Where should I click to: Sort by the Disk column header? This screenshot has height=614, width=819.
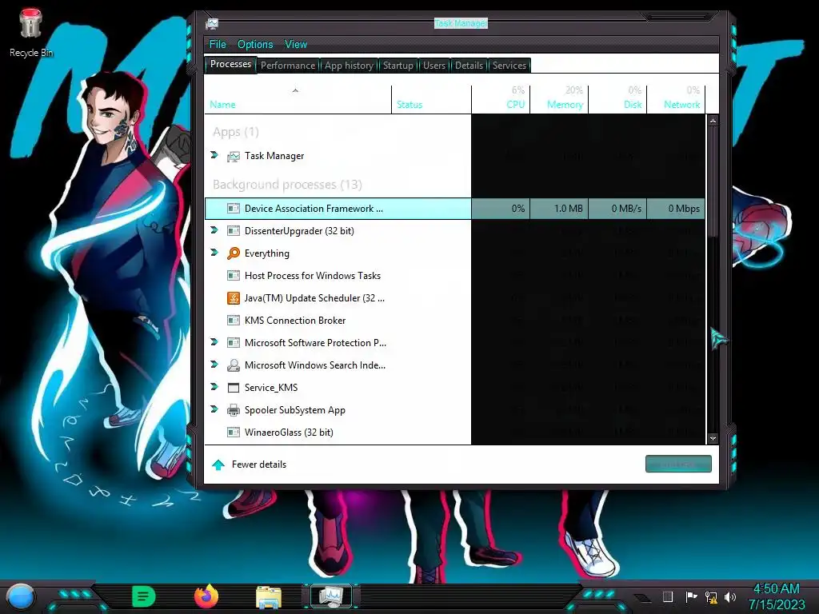point(618,99)
